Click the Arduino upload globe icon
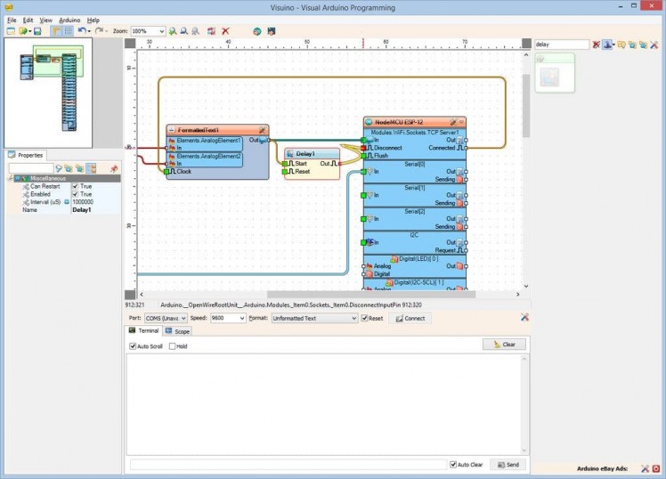 [x=256, y=31]
